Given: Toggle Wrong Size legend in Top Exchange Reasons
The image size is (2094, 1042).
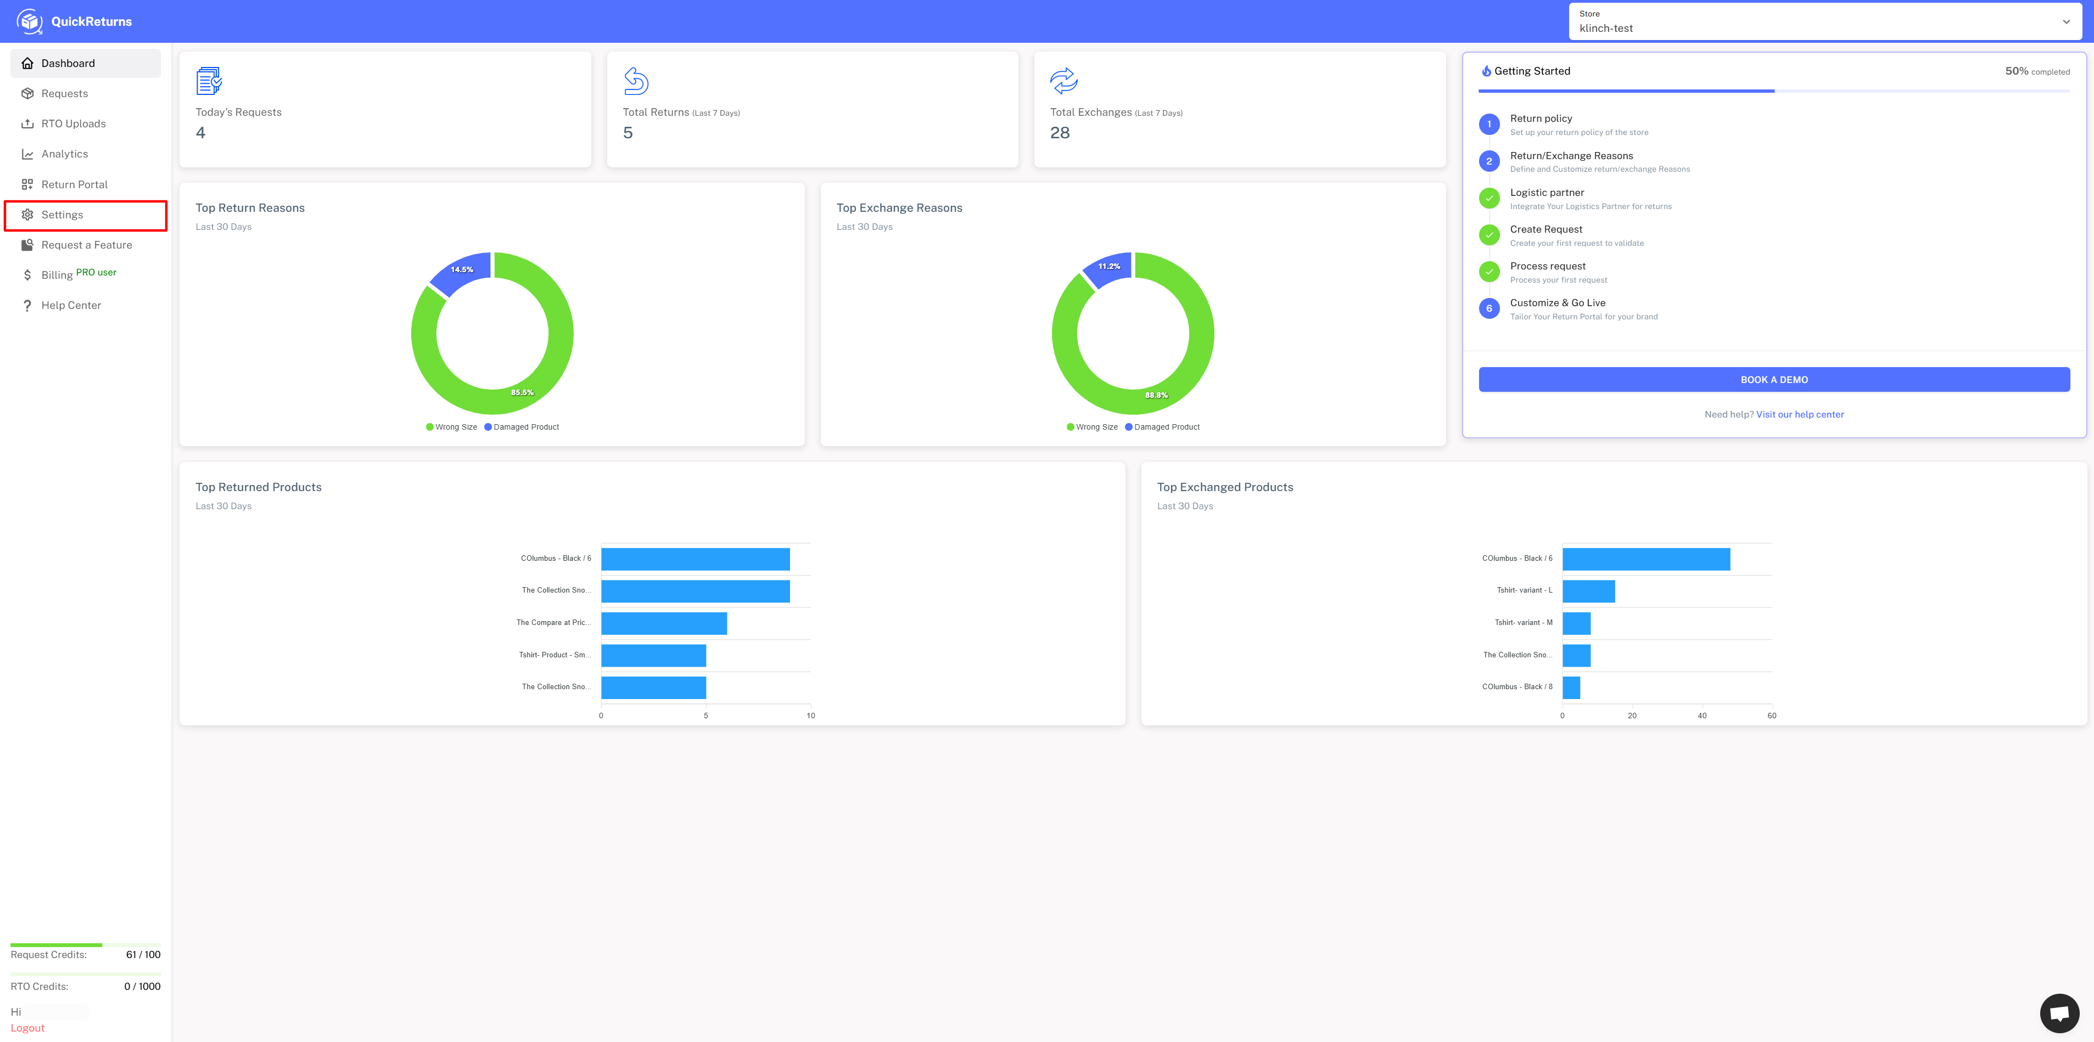Looking at the screenshot, I should pyautogui.click(x=1091, y=427).
